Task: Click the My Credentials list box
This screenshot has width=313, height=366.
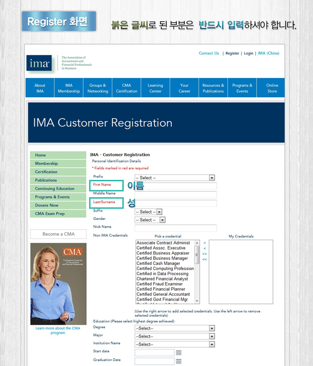Action: click(241, 272)
